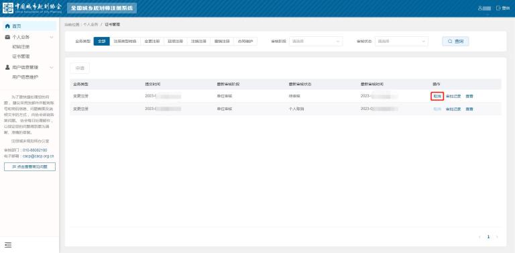The width and height of the screenshot is (515, 253).
Task: Open 初始注册 in the sidebar
Action: 21,47
